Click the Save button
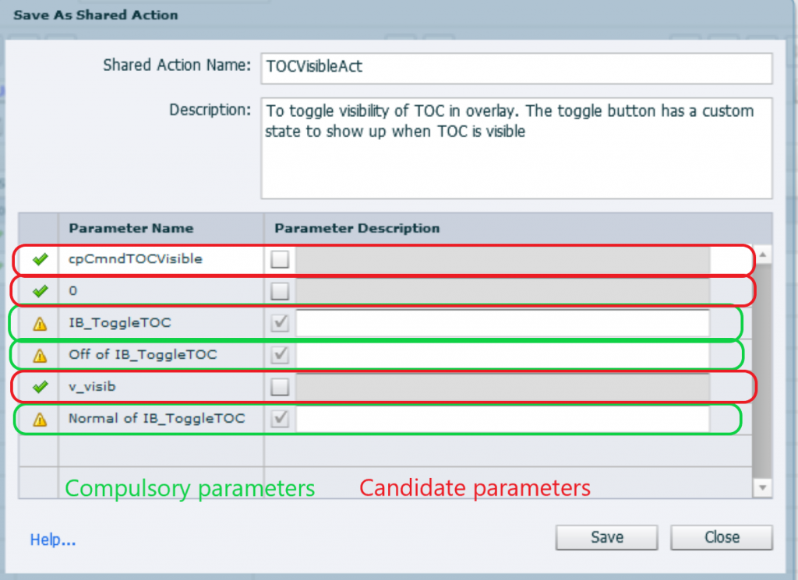 606,537
